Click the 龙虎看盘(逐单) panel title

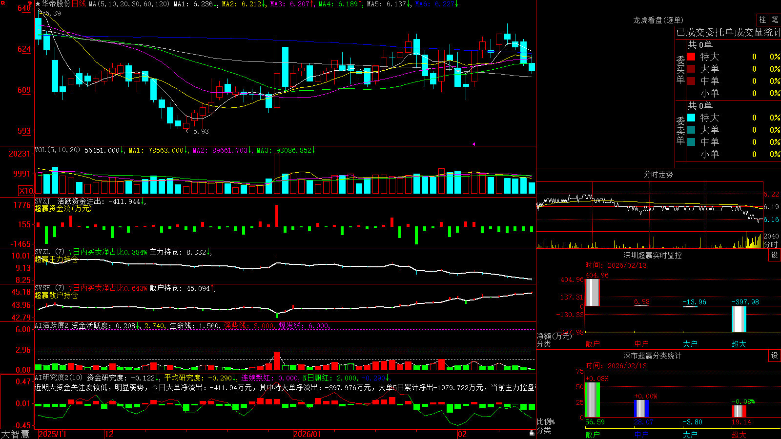pyautogui.click(x=658, y=20)
